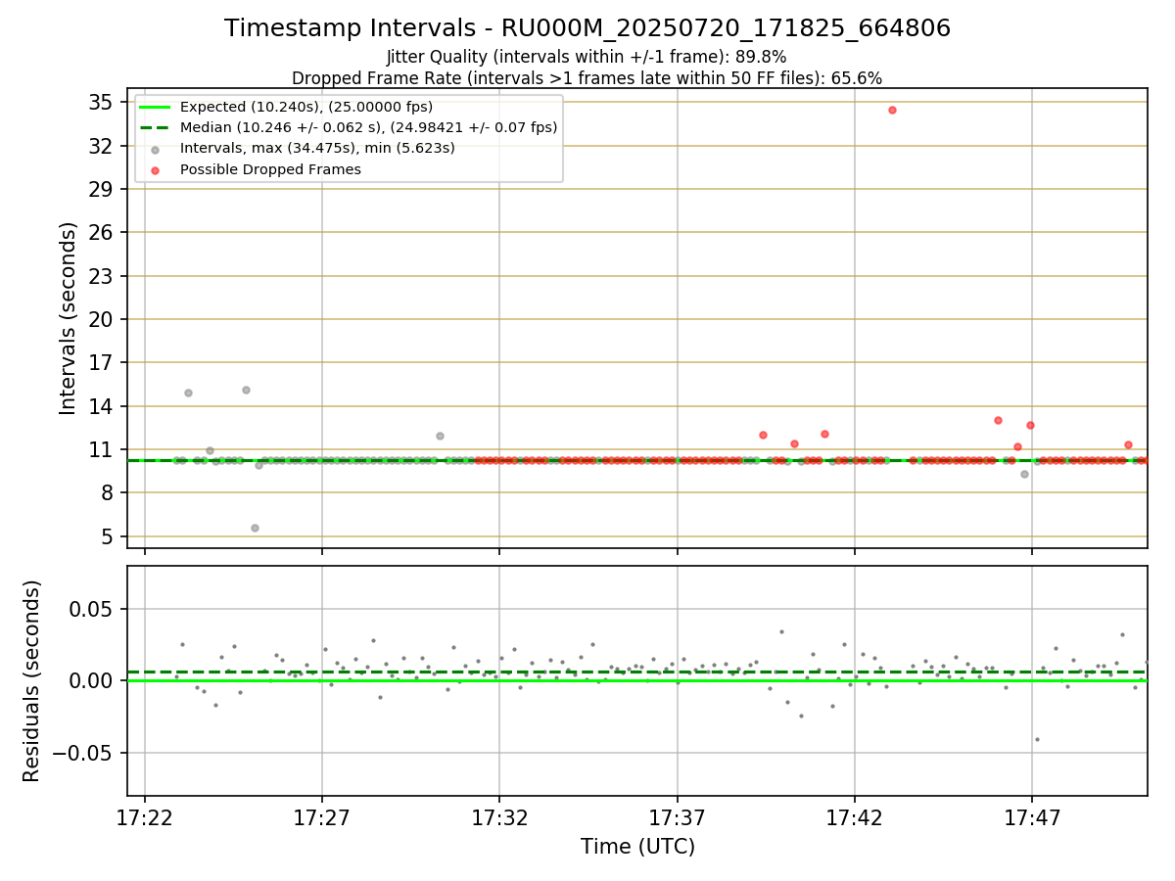Click the residuals tick label '−0.05'
This screenshot has height=881, width=1175.
coord(84,754)
